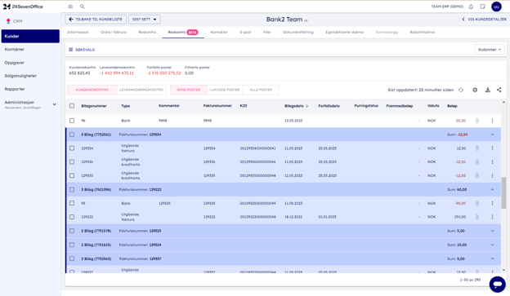Screen dimensions: 510x296
Task: Open the three-dot menu for row 129336
Action: click(x=492, y=161)
